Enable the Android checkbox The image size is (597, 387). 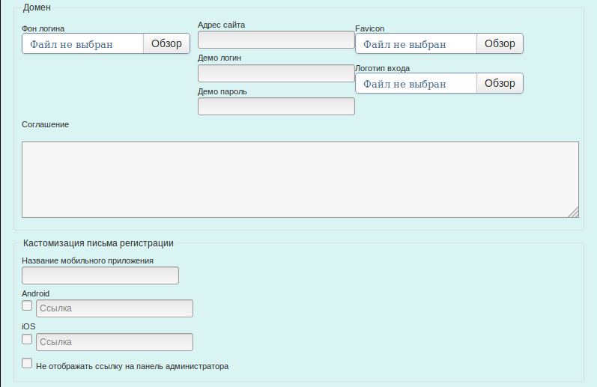28,306
